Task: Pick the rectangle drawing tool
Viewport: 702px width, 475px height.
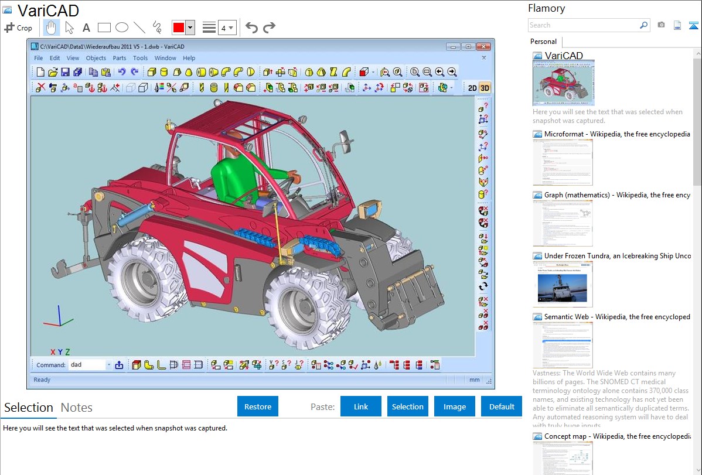Action: [x=104, y=28]
